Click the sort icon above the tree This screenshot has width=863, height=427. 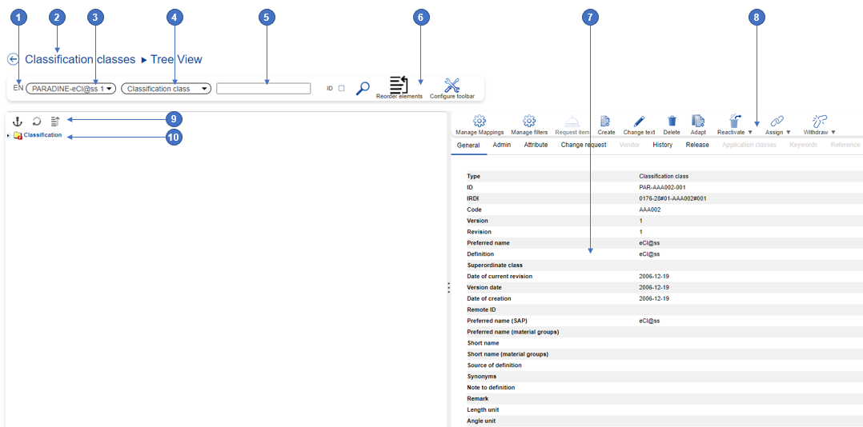55,122
